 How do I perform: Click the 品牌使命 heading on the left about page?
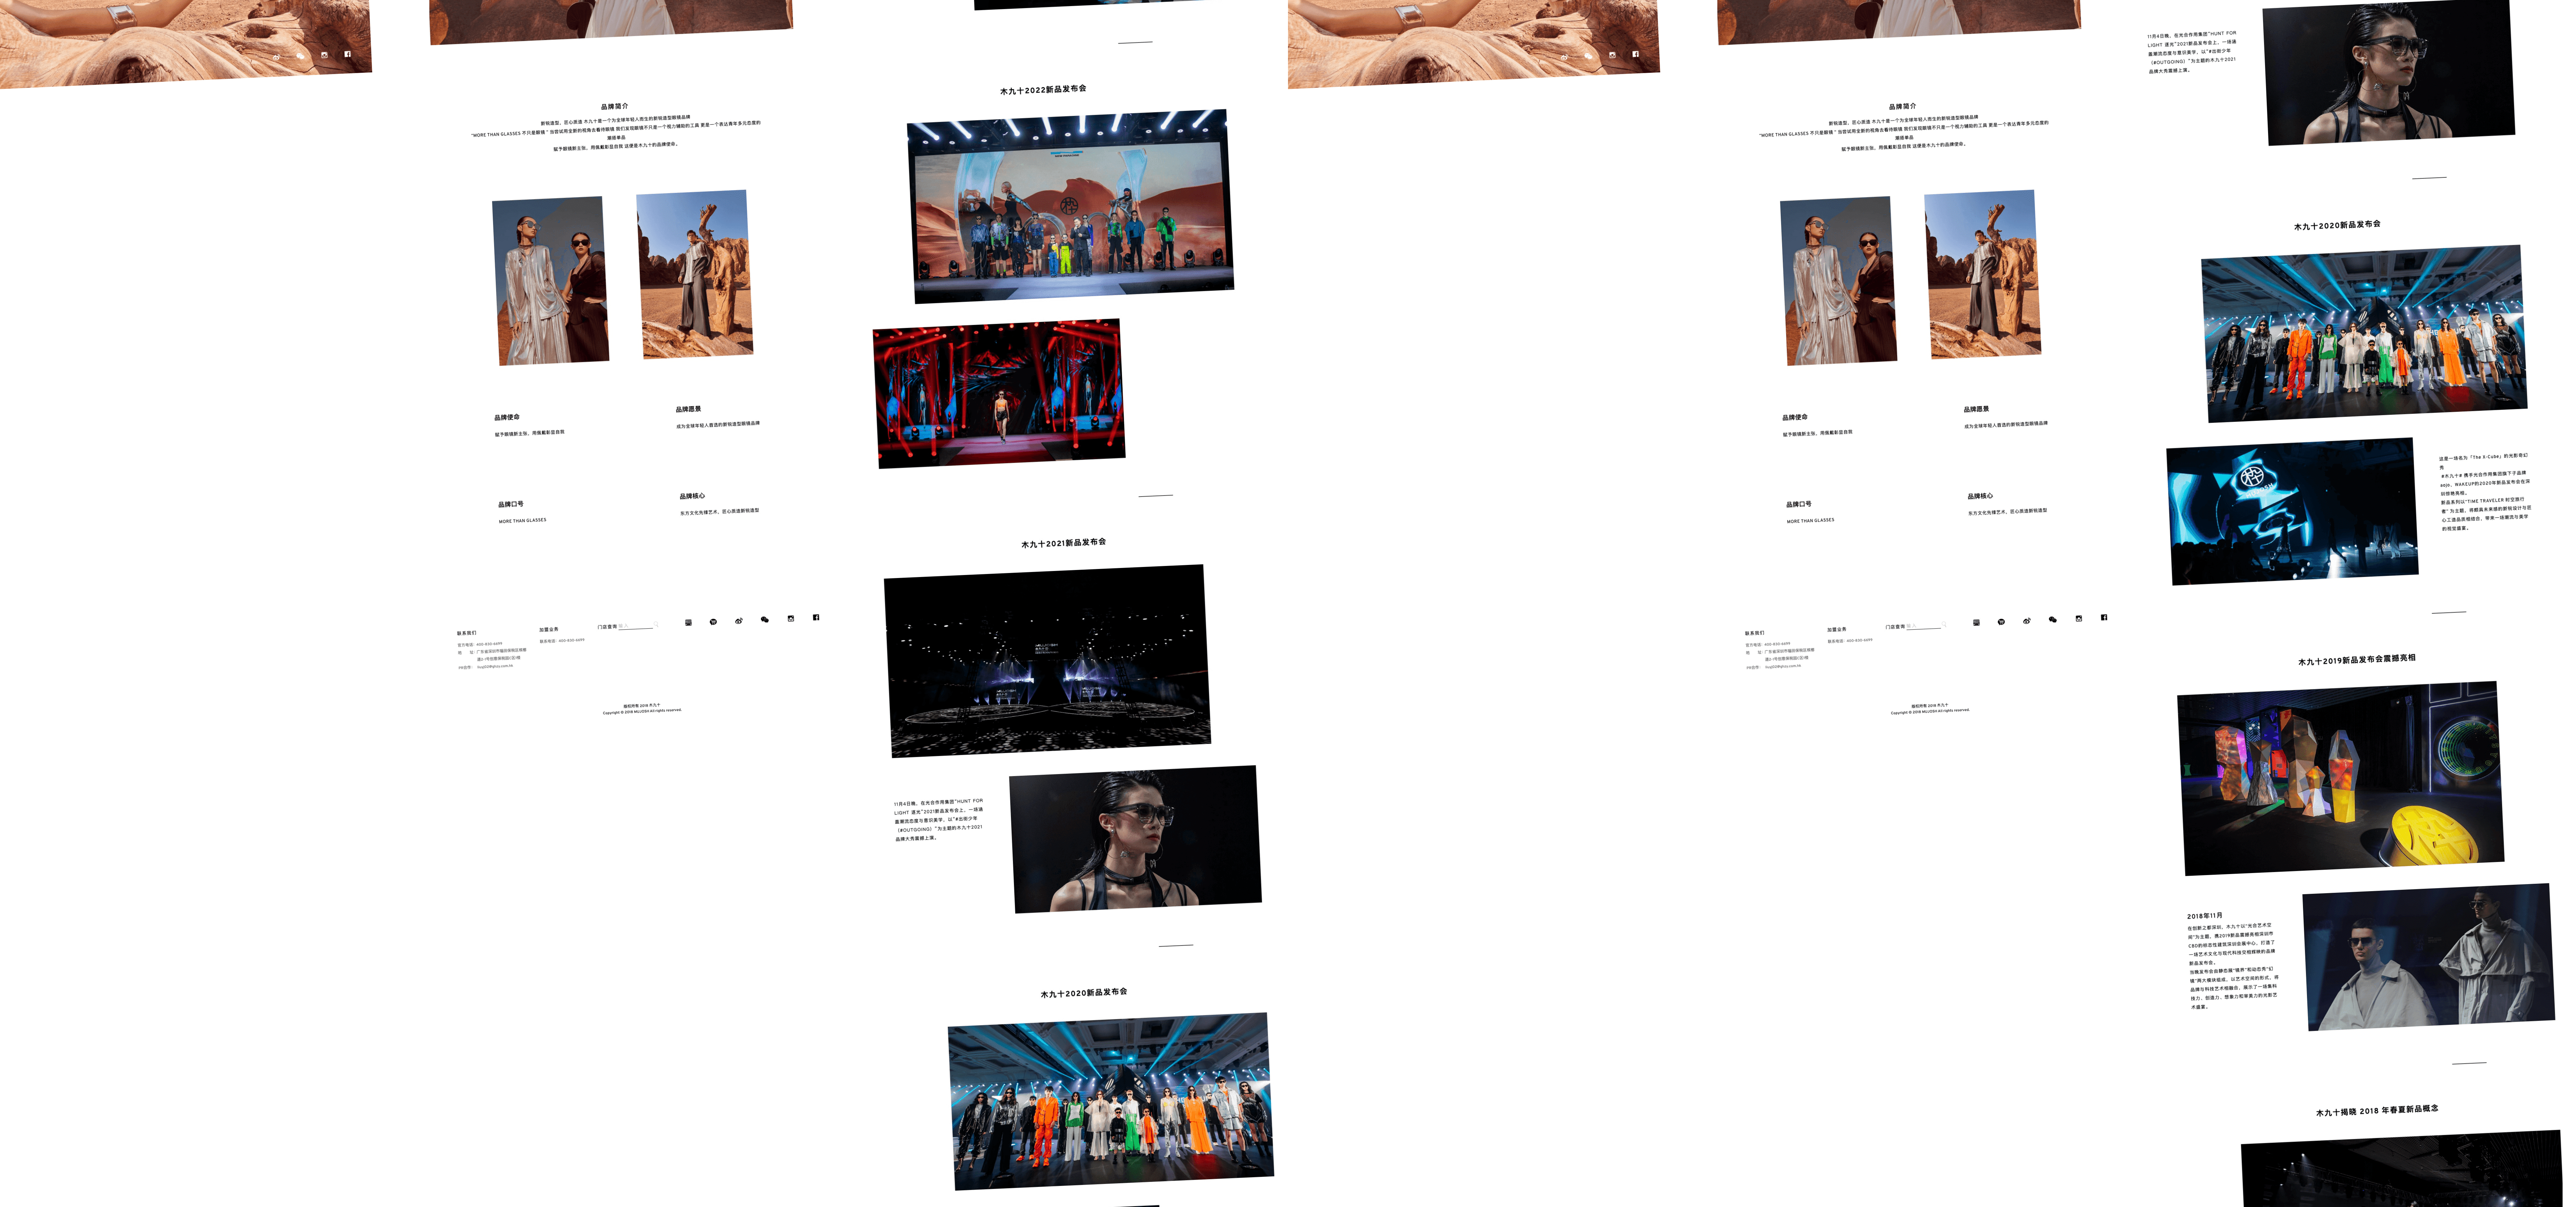click(507, 418)
